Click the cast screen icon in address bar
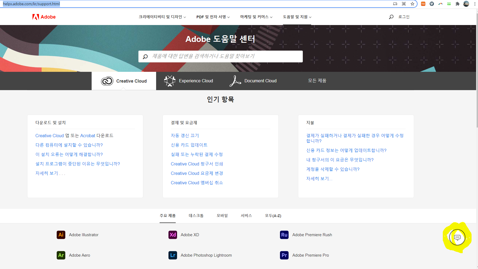 pos(395,4)
